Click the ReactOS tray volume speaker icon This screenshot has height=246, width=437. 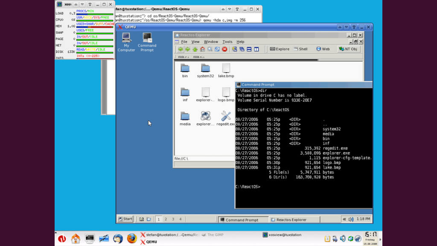click(351, 219)
